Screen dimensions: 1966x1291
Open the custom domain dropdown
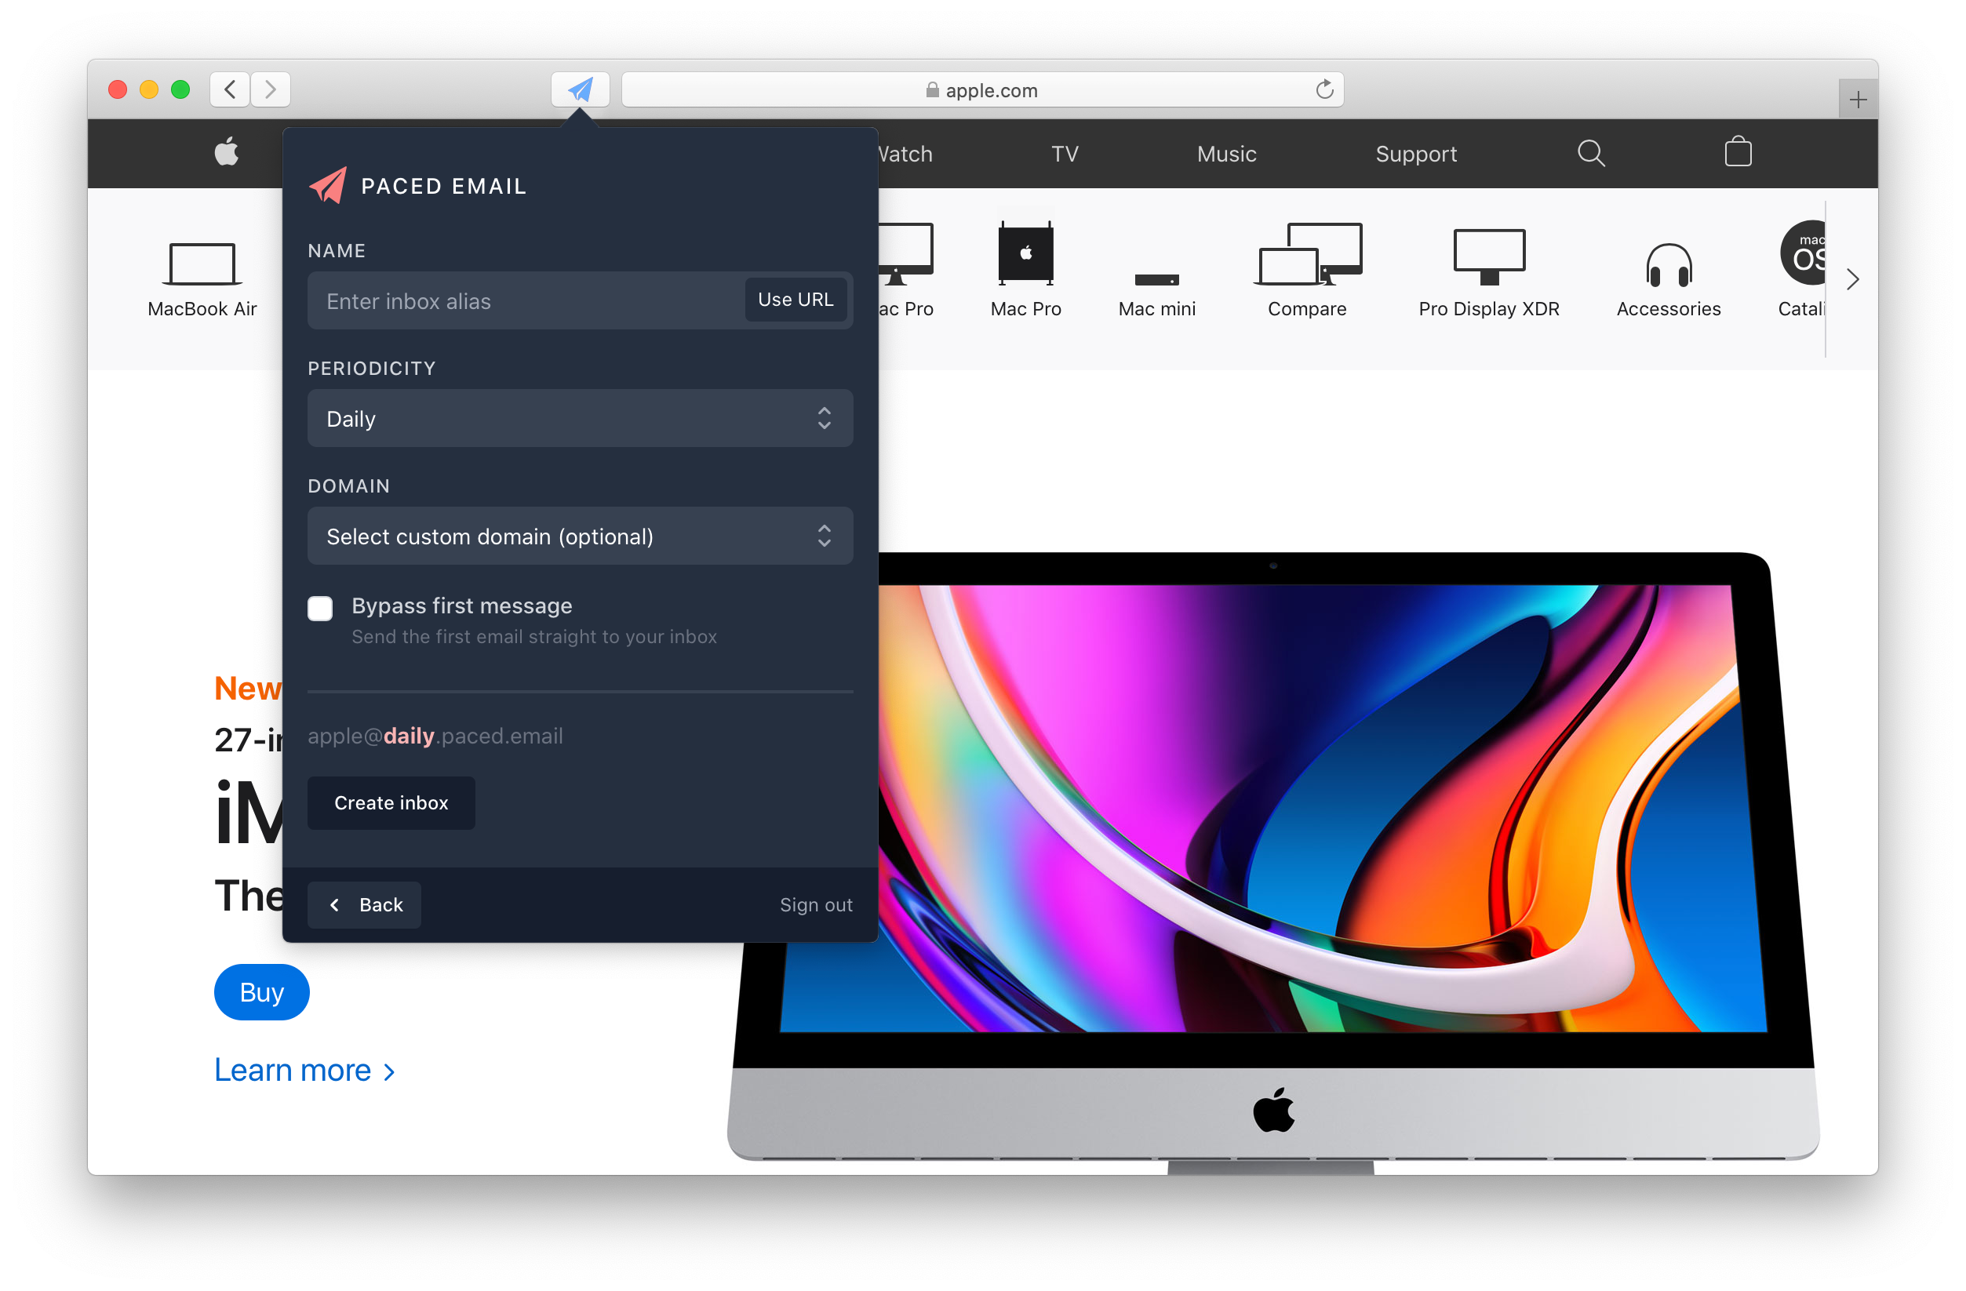pyautogui.click(x=580, y=535)
